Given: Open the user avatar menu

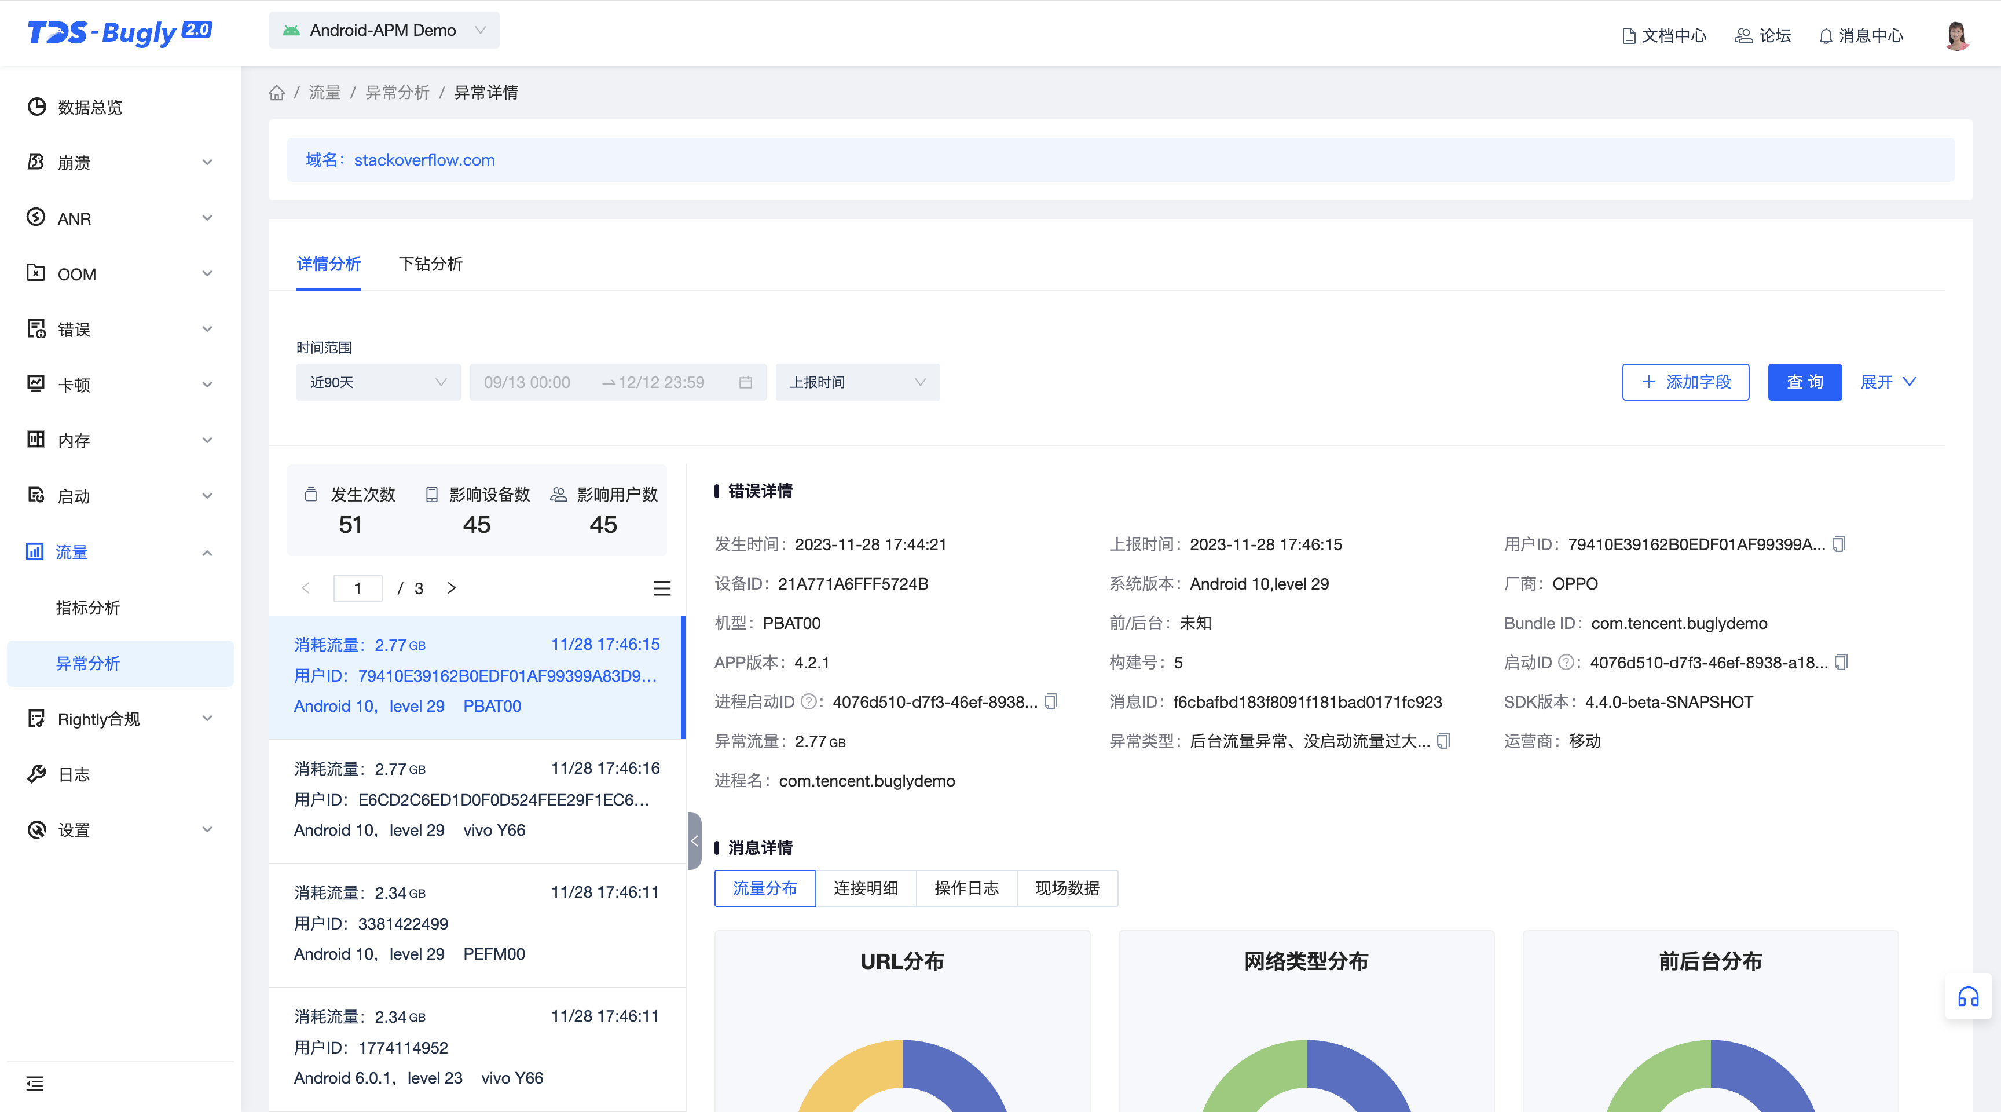Looking at the screenshot, I should [1956, 35].
